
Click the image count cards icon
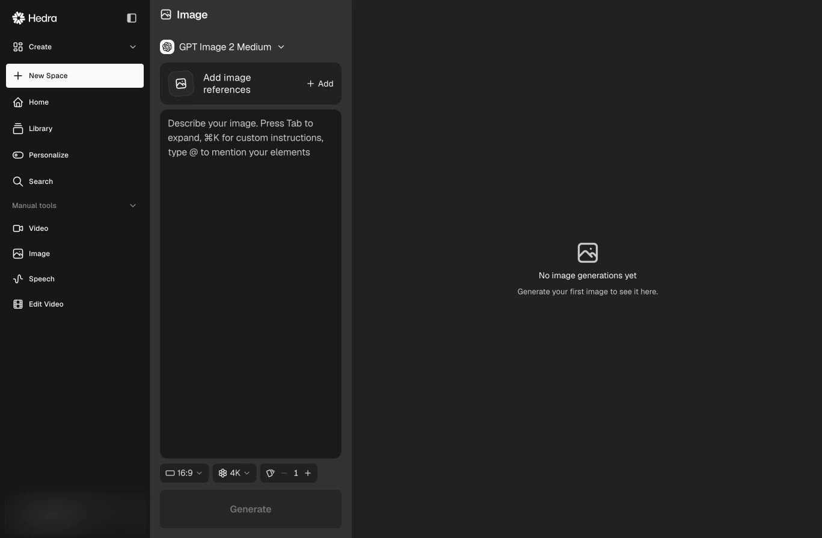(x=271, y=473)
